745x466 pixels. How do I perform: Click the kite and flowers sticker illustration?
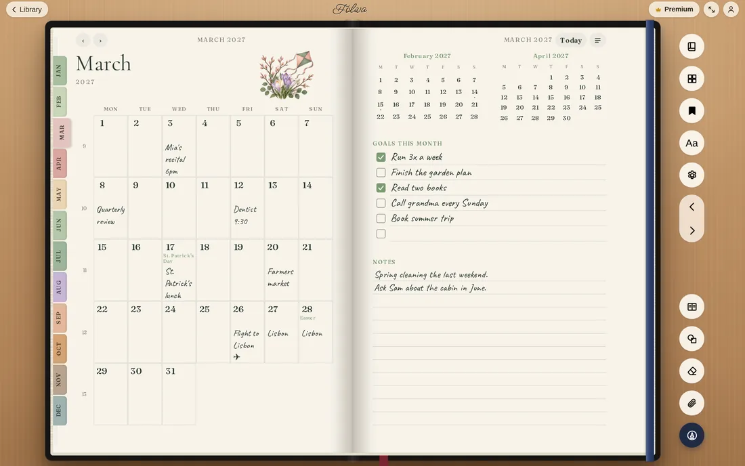click(286, 75)
